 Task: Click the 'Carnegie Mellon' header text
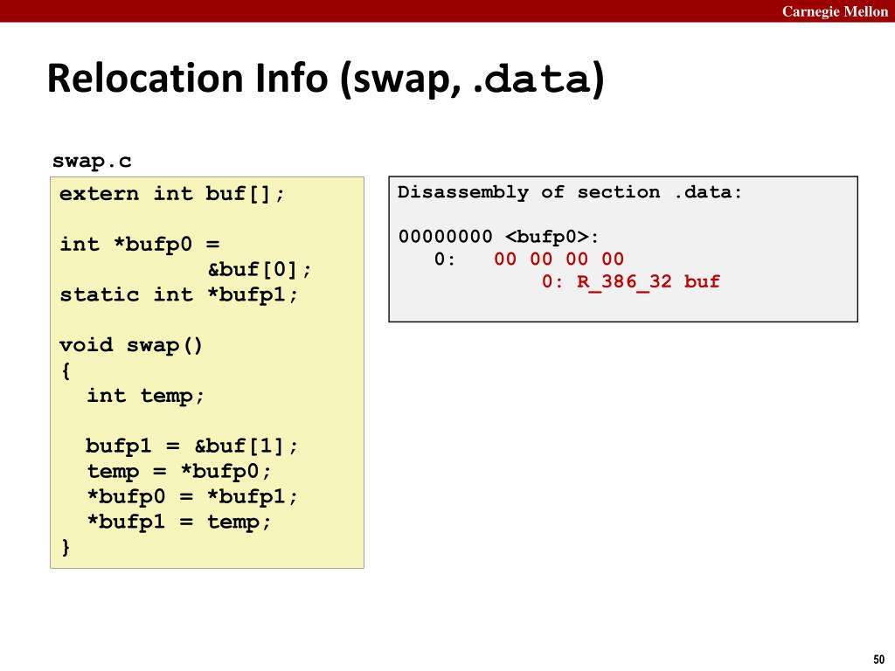pos(835,11)
